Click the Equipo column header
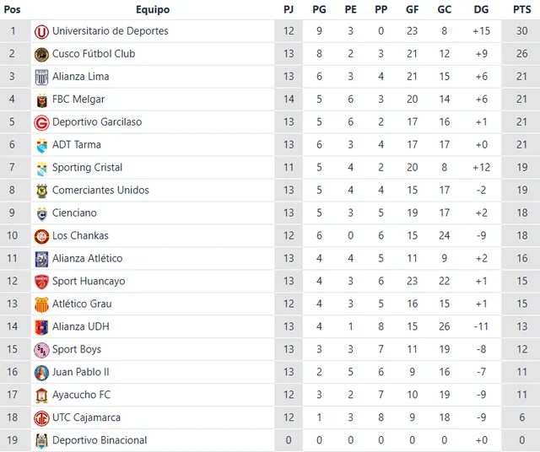The width and height of the screenshot is (540, 452). point(152,10)
